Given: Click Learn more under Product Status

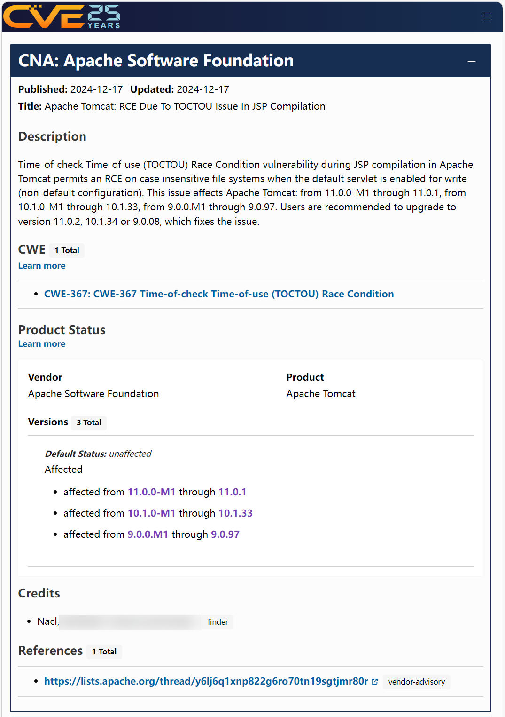Looking at the screenshot, I should pyautogui.click(x=42, y=344).
